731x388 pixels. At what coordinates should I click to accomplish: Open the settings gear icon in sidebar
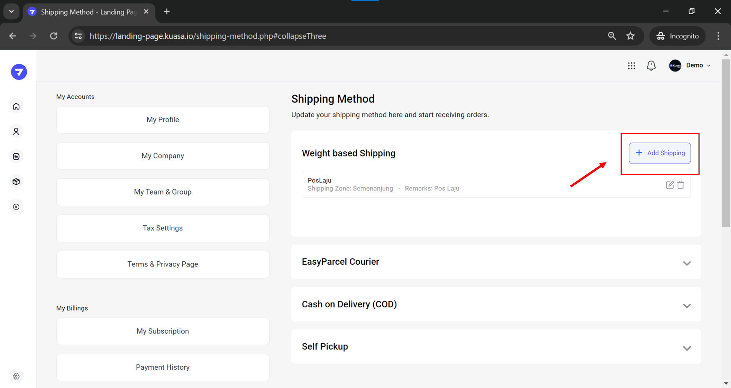[x=16, y=376]
